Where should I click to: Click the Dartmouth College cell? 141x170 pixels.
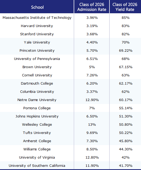tap(37, 84)
